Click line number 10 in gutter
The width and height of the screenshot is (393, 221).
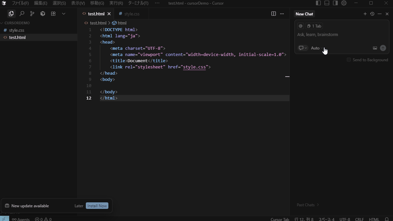89,85
